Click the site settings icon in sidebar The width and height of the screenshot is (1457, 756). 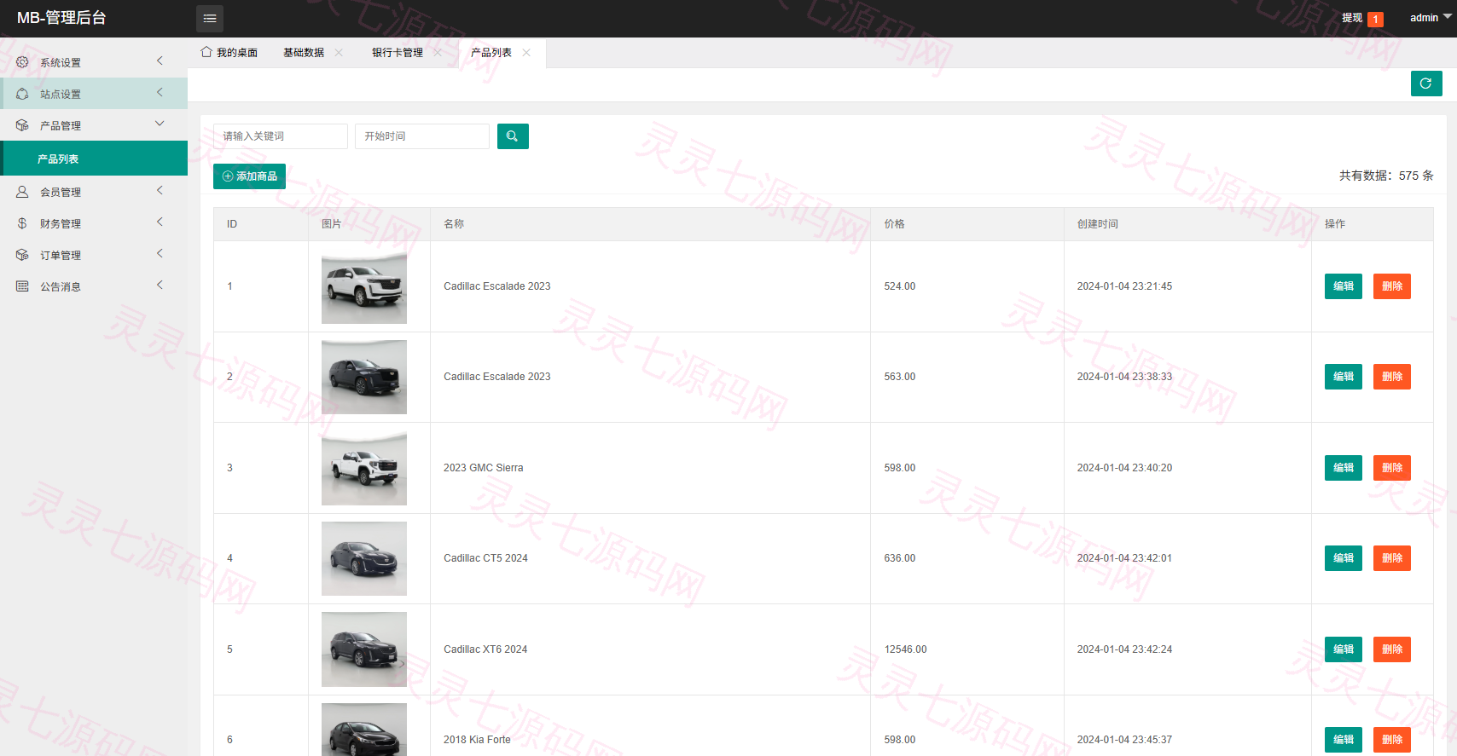click(22, 94)
